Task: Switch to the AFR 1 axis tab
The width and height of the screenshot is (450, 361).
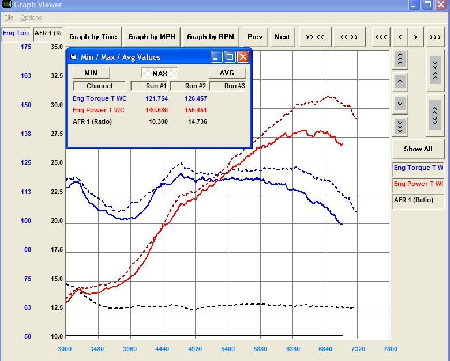Action: pos(47,33)
